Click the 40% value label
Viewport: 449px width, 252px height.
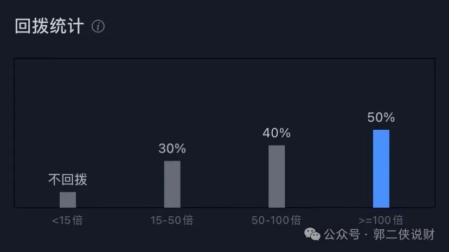tap(277, 133)
